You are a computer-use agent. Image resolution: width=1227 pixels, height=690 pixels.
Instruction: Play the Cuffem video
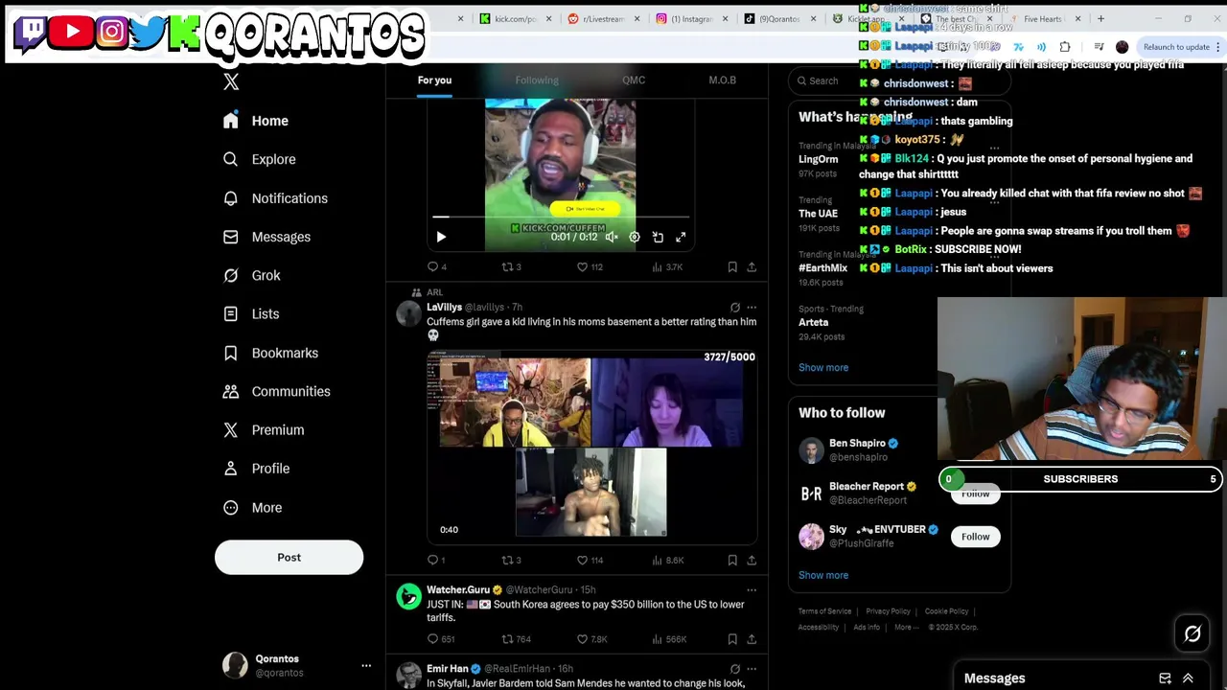point(441,237)
